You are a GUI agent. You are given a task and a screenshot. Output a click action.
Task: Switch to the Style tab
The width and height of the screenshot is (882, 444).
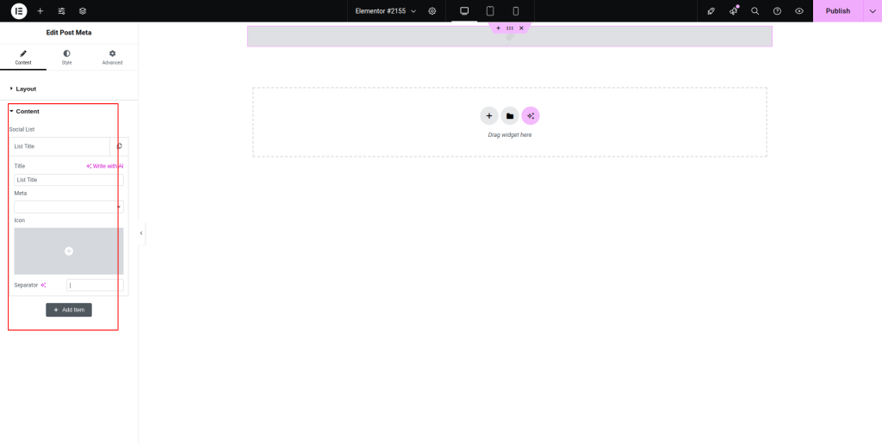click(67, 57)
